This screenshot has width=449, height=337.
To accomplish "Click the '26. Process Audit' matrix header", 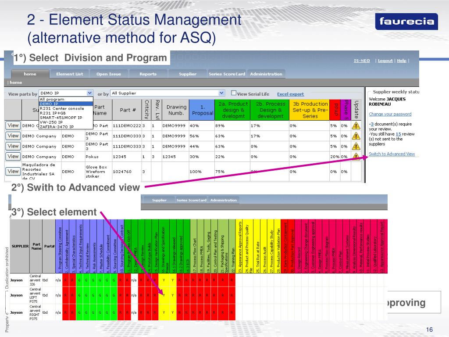I will tap(264, 247).
